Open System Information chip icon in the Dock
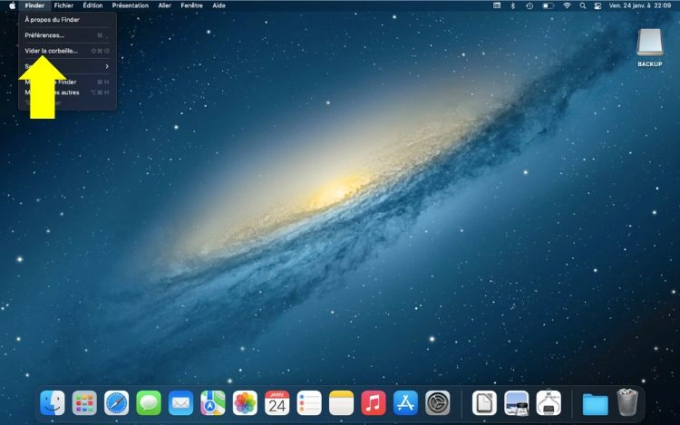680x425 pixels. pos(549,403)
